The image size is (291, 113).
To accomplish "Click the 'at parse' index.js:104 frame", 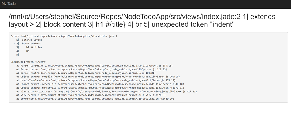I will click(x=86, y=73).
